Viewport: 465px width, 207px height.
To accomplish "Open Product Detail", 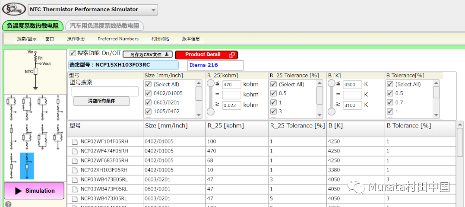I will pyautogui.click(x=206, y=54).
